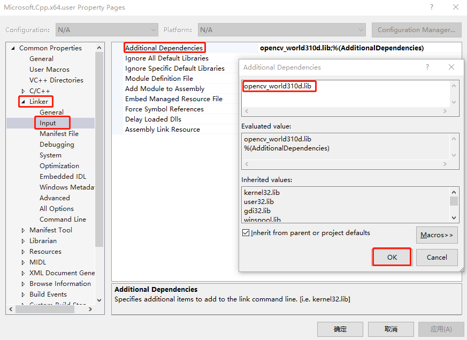Click the tree panel scroll down arrow
The width and height of the screenshot is (467, 340).
(99, 300)
